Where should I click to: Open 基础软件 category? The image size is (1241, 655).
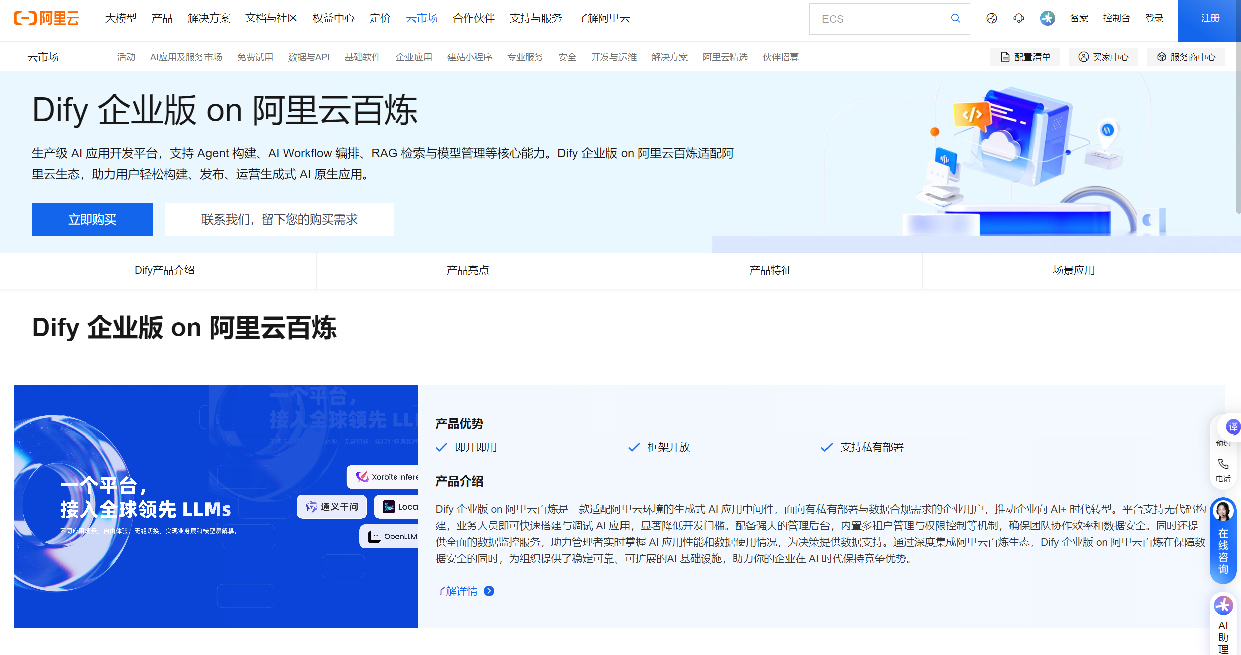tap(363, 57)
